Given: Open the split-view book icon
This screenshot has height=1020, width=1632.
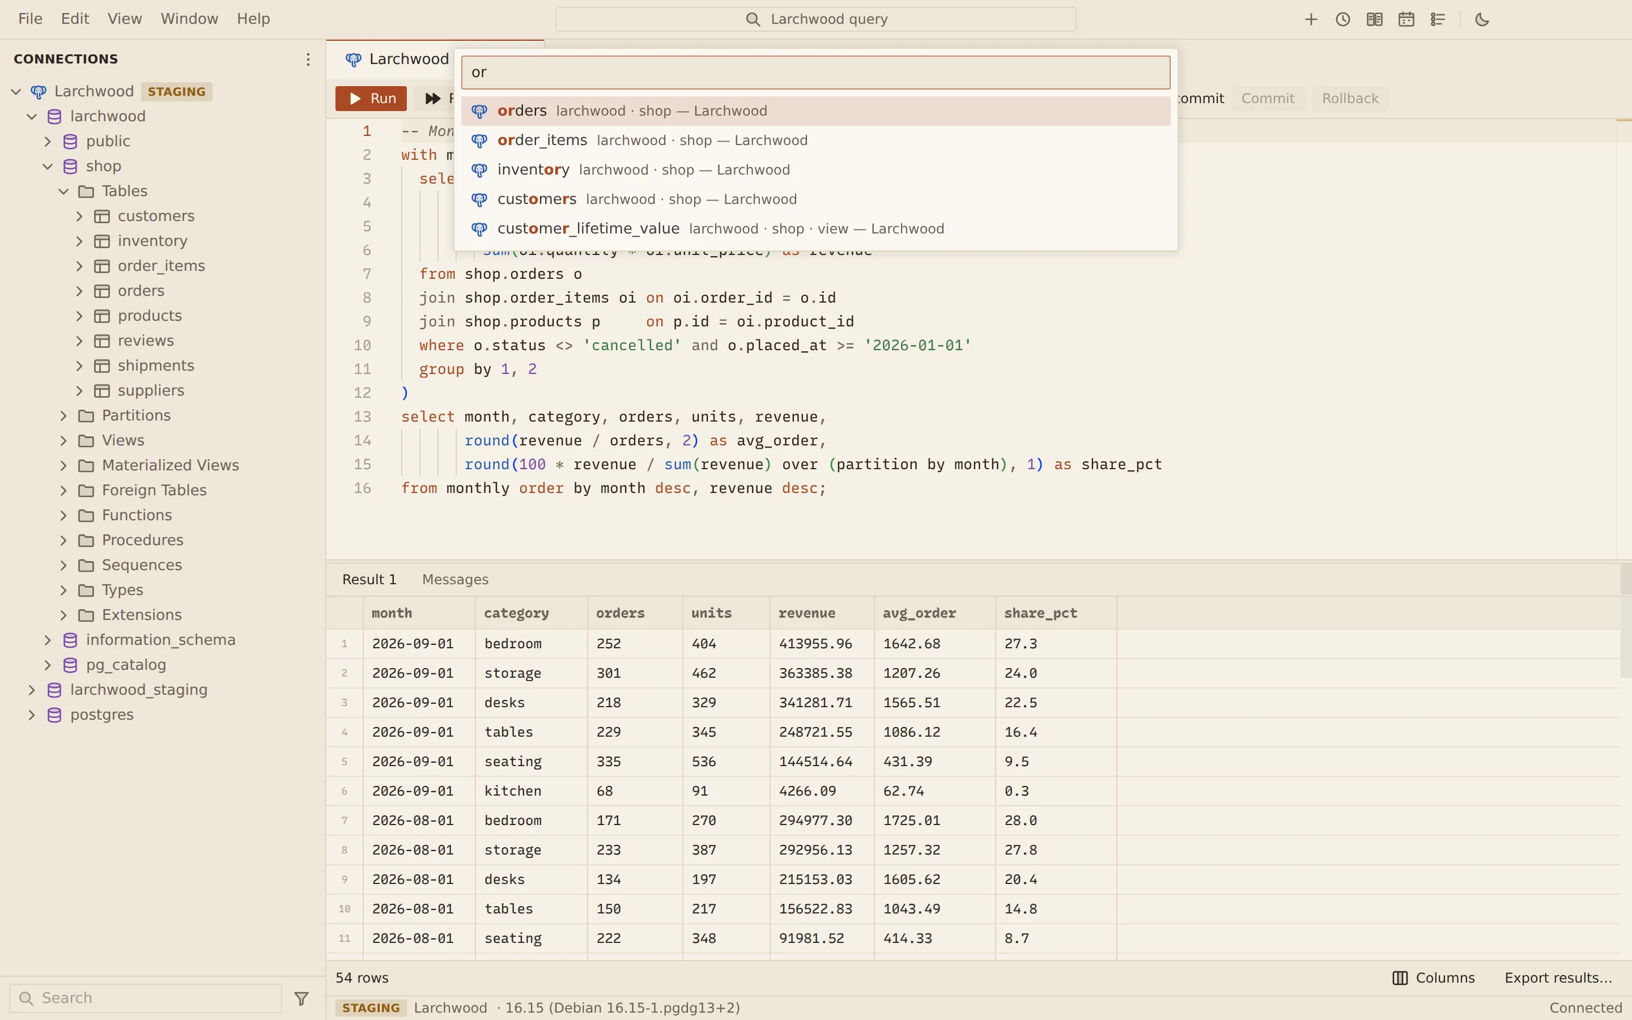Looking at the screenshot, I should point(1374,20).
